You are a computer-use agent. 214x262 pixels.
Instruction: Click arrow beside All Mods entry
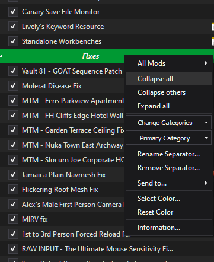coord(206,63)
